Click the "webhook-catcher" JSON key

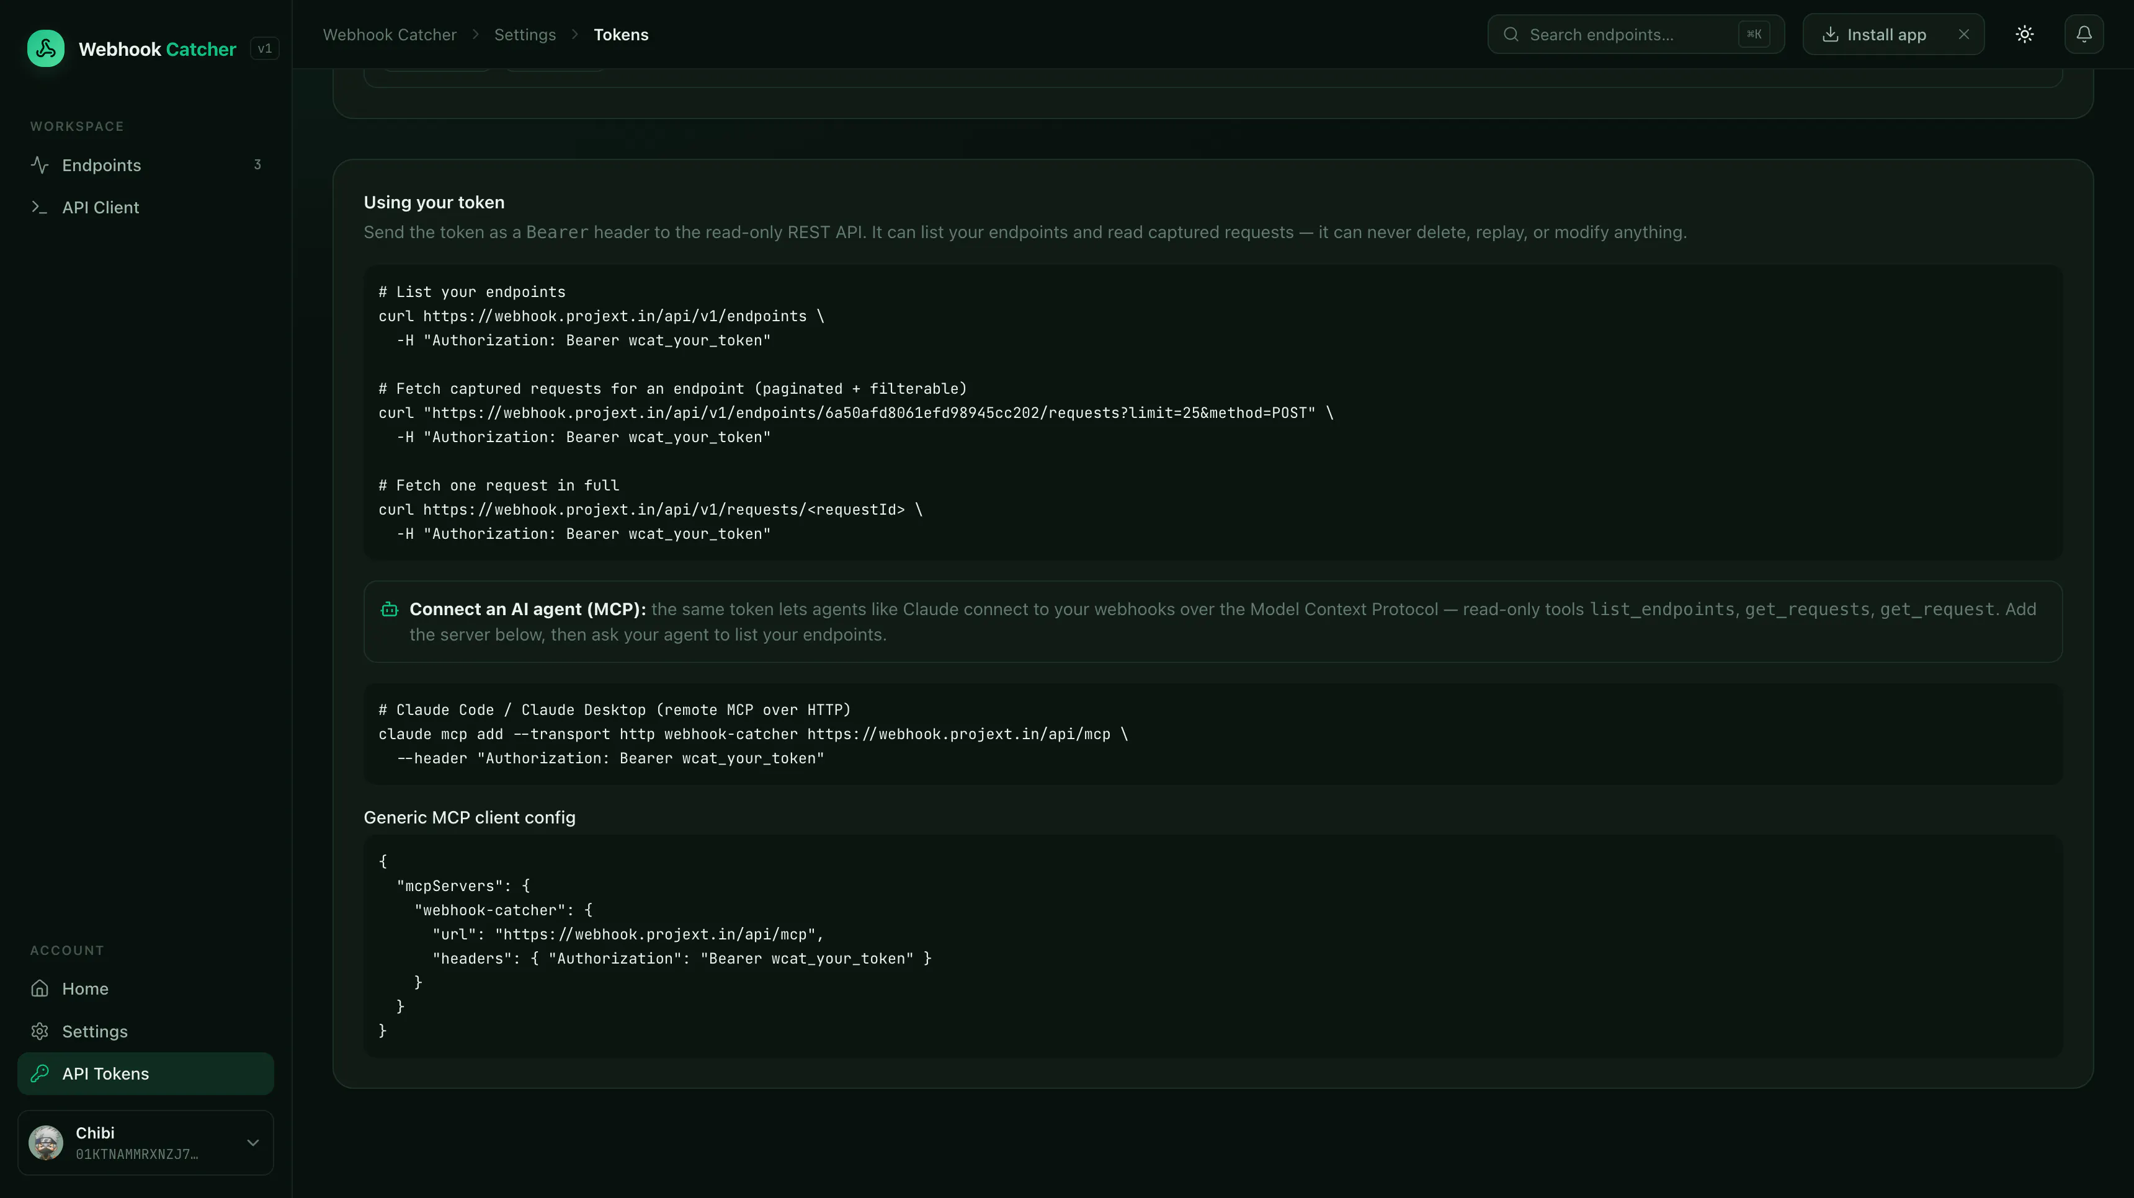pos(489,910)
